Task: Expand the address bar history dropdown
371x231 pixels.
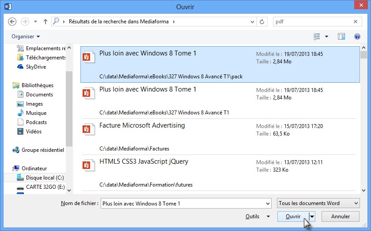Action: (252, 22)
